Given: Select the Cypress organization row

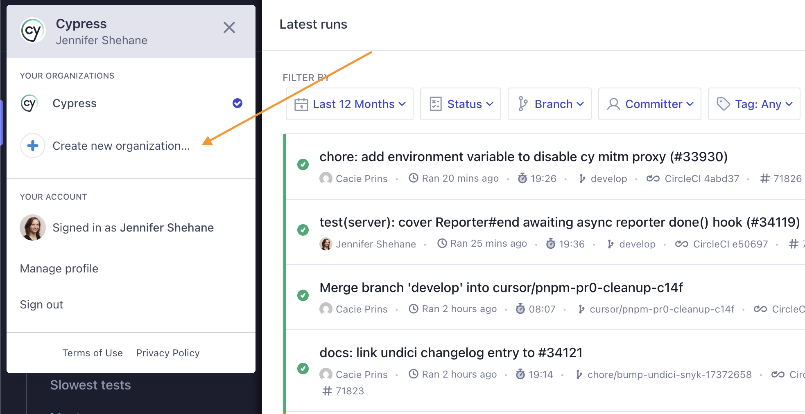Looking at the screenshot, I should (x=131, y=103).
